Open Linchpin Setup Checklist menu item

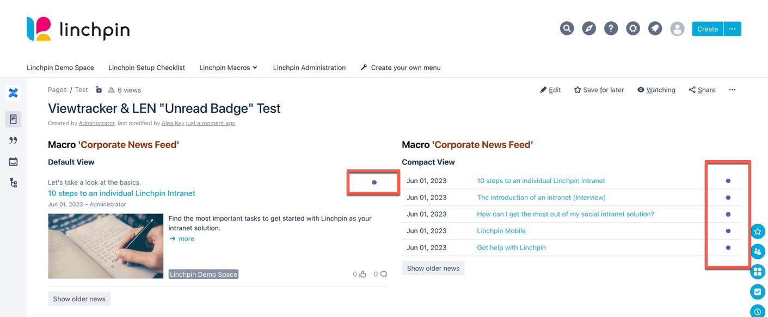pos(146,68)
